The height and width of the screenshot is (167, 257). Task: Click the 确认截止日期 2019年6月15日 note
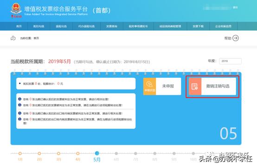coord(112,62)
